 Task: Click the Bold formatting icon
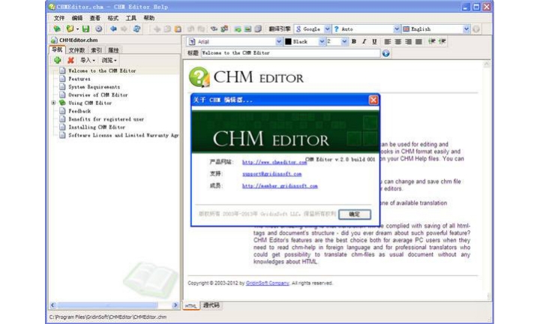(354, 41)
